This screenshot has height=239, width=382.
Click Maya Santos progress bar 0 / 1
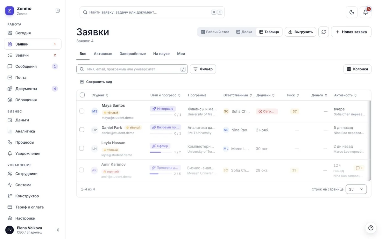point(161,115)
